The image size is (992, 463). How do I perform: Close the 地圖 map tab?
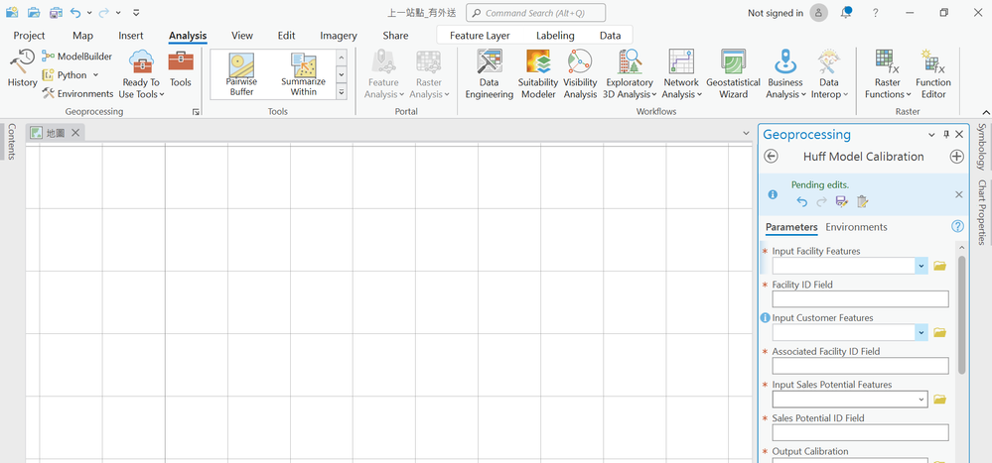coord(75,133)
